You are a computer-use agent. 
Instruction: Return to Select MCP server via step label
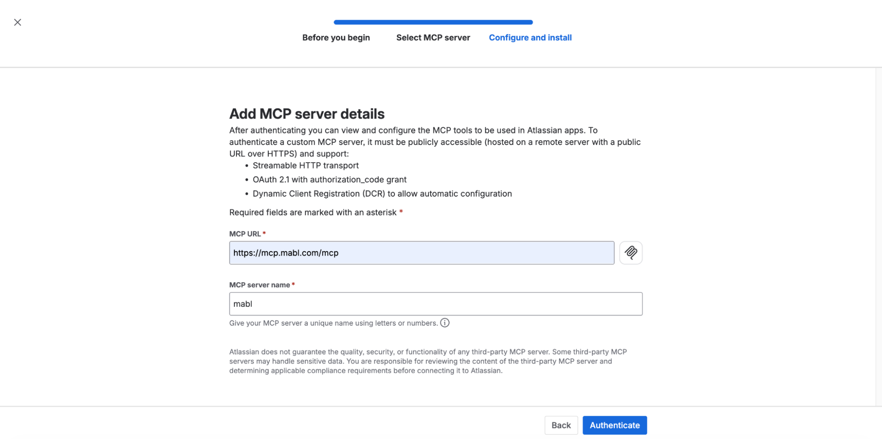tap(433, 37)
